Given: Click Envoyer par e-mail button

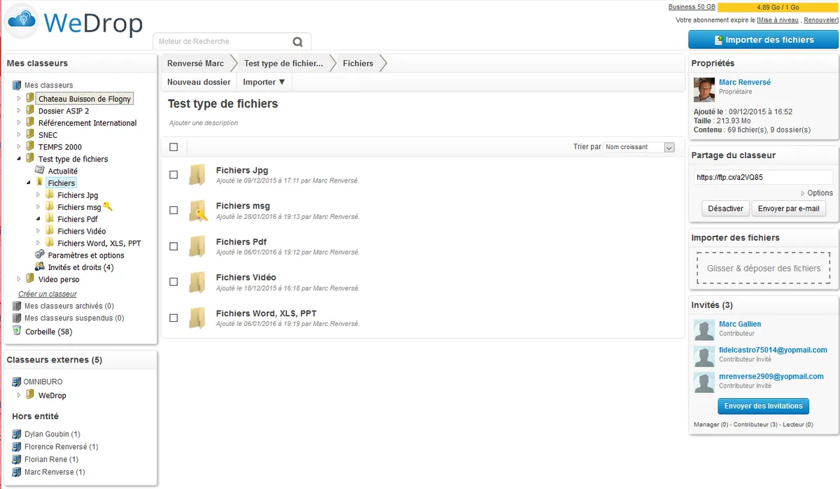Looking at the screenshot, I should click(x=788, y=208).
